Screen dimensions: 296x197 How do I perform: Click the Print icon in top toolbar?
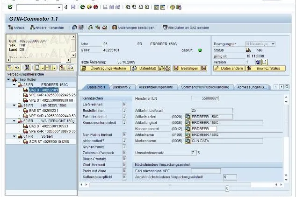pos(105,7)
